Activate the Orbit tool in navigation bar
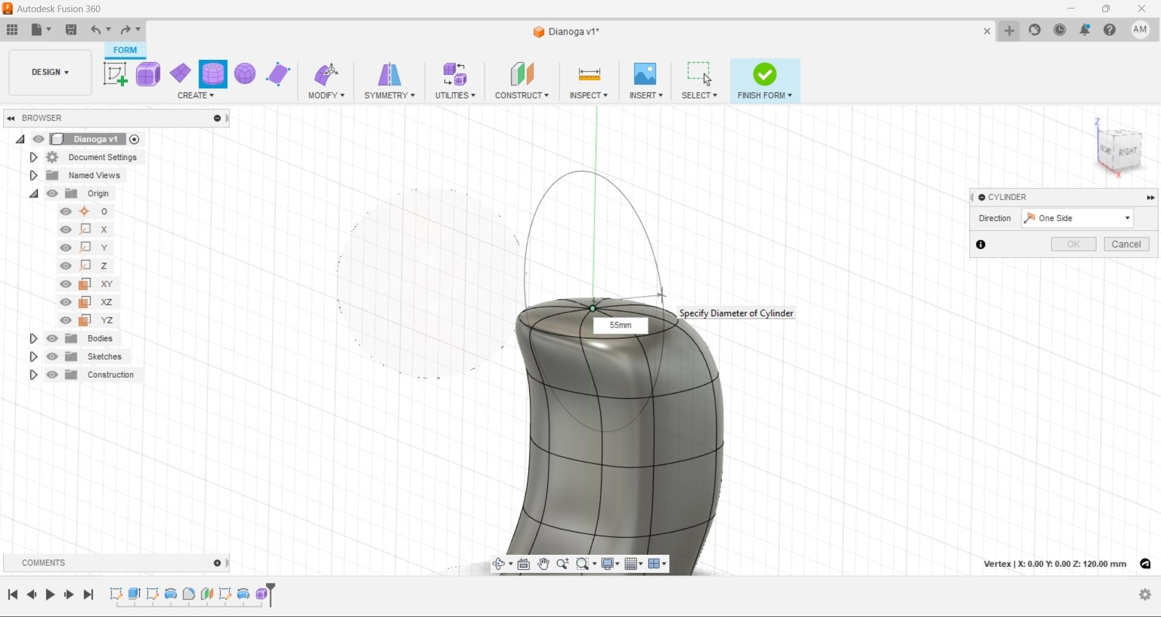 pyautogui.click(x=499, y=564)
